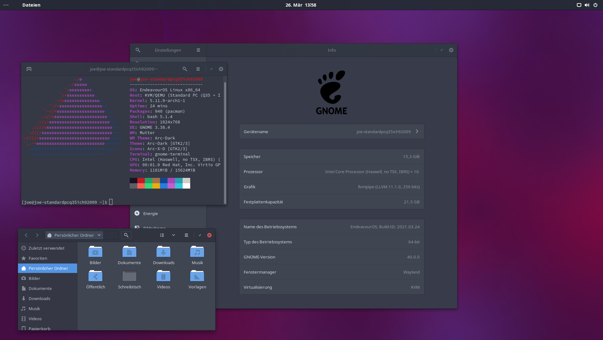This screenshot has width=603, height=340.
Task: Click the red color block in neofetch output
Action: click(x=141, y=180)
